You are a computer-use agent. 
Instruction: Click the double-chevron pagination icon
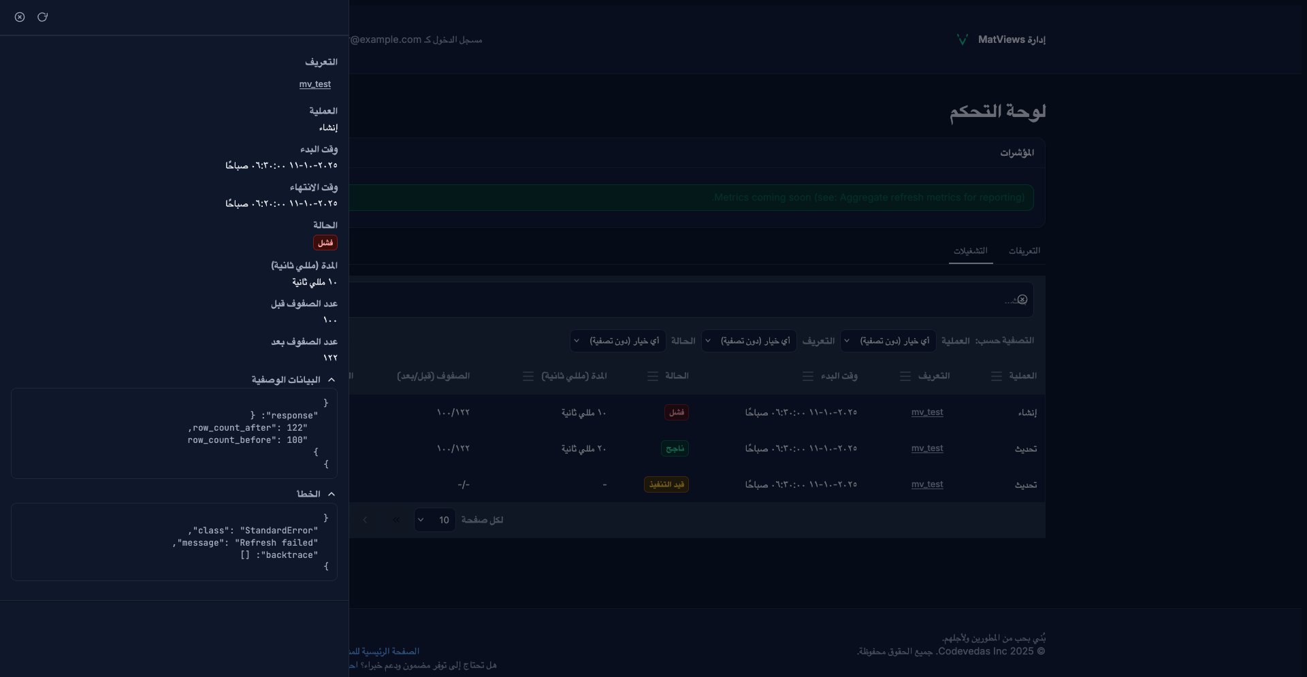[396, 520]
